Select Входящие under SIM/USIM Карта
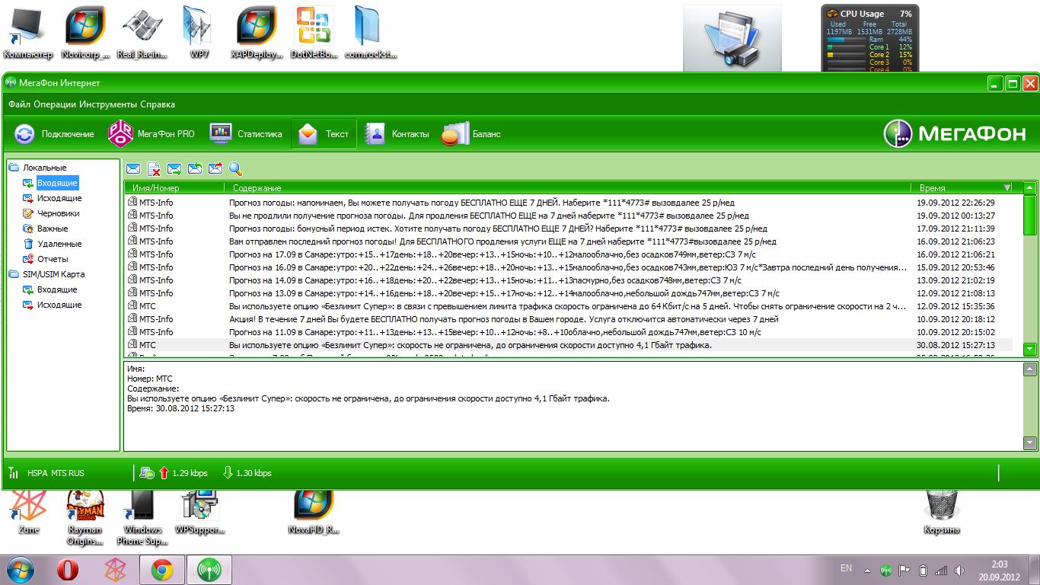1040x585 pixels. pos(57,289)
